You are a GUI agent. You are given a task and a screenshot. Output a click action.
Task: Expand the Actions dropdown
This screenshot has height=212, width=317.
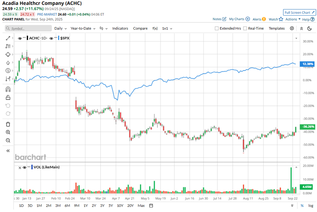coord(293,19)
